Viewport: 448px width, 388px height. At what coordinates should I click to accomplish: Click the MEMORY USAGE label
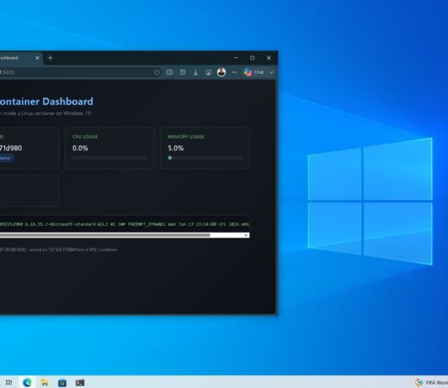(186, 137)
